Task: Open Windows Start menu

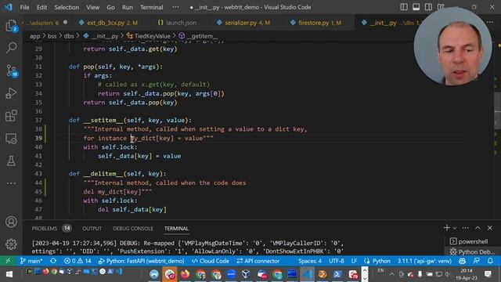Action: coord(9,274)
